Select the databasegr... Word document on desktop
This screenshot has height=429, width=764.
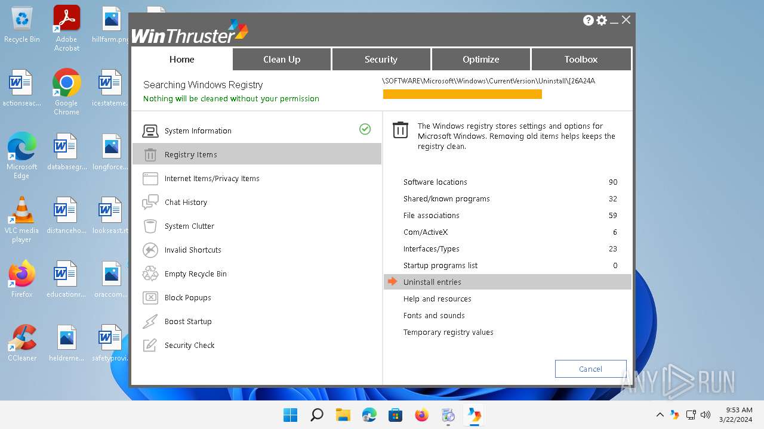pyautogui.click(x=67, y=152)
